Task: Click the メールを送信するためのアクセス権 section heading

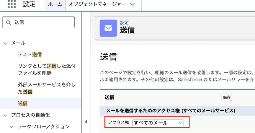Action: (171, 111)
